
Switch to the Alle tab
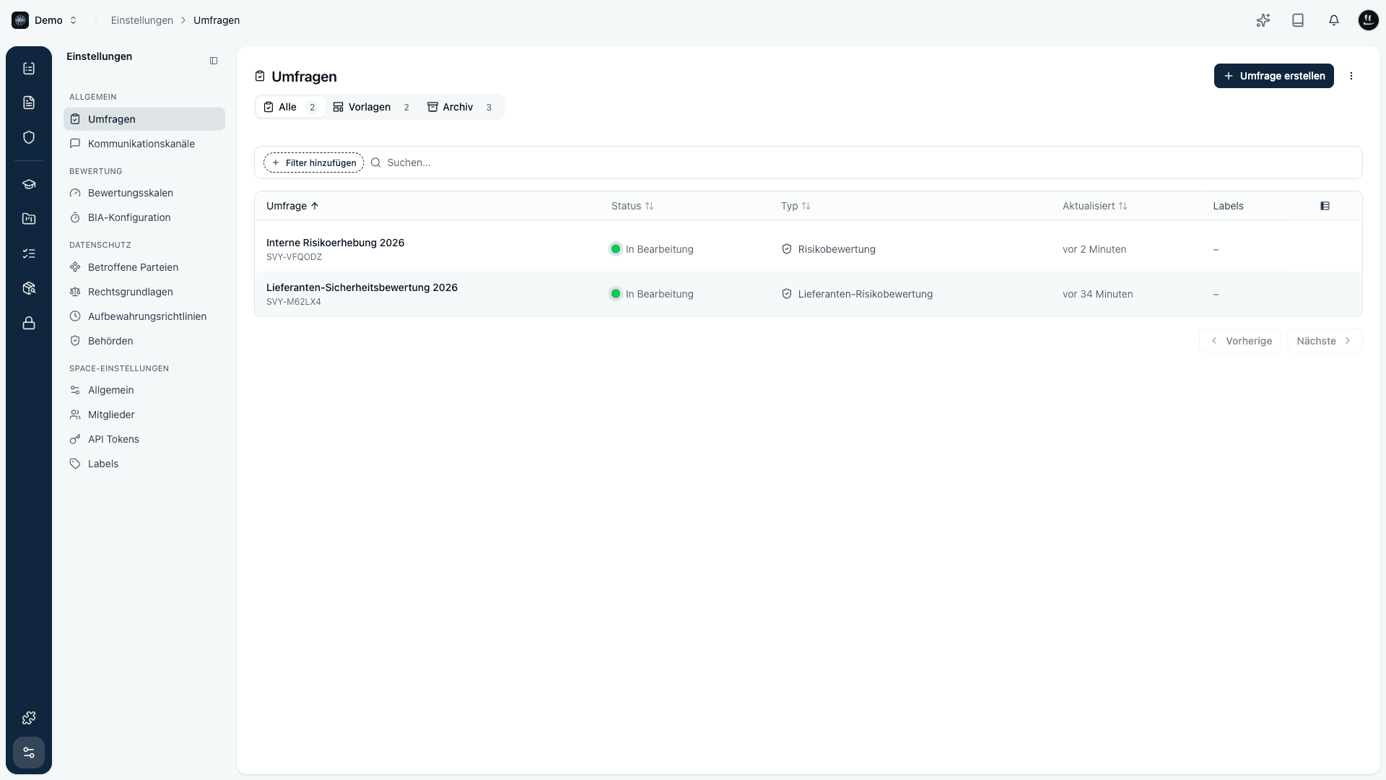[x=290, y=107]
